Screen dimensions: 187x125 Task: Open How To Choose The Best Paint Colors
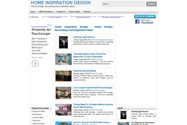(91, 122)
